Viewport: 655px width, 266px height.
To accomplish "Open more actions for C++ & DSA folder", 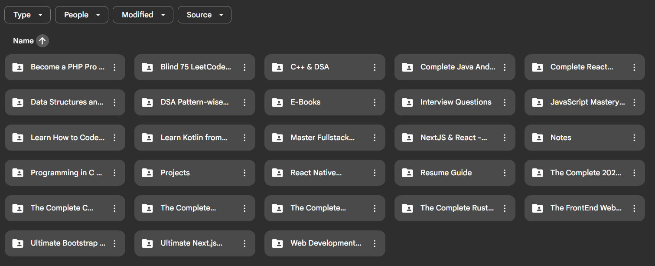I will (375, 67).
